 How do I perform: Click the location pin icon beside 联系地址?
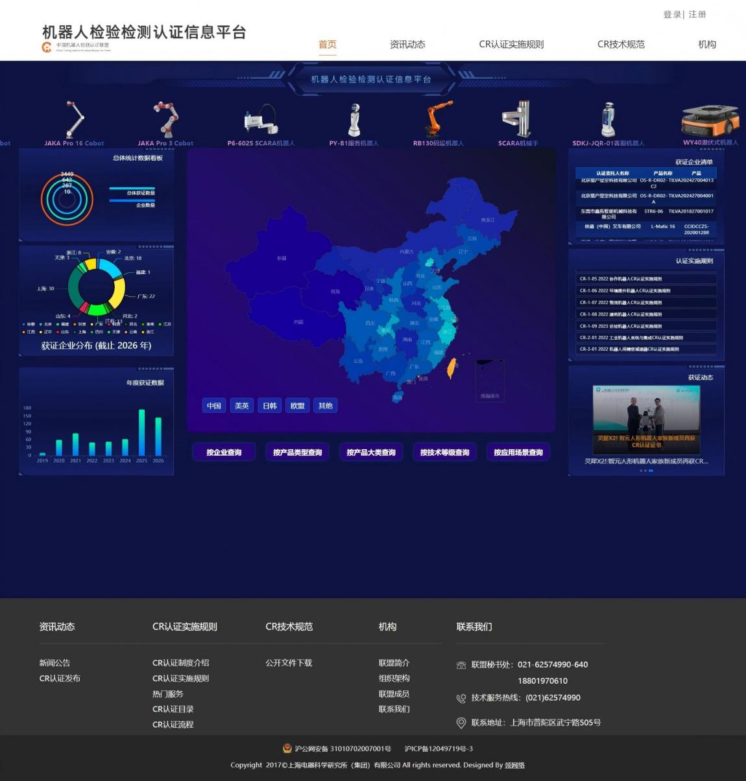pyautogui.click(x=461, y=723)
